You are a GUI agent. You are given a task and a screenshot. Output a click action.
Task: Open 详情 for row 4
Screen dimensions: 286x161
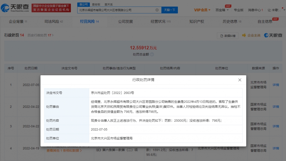(276, 148)
